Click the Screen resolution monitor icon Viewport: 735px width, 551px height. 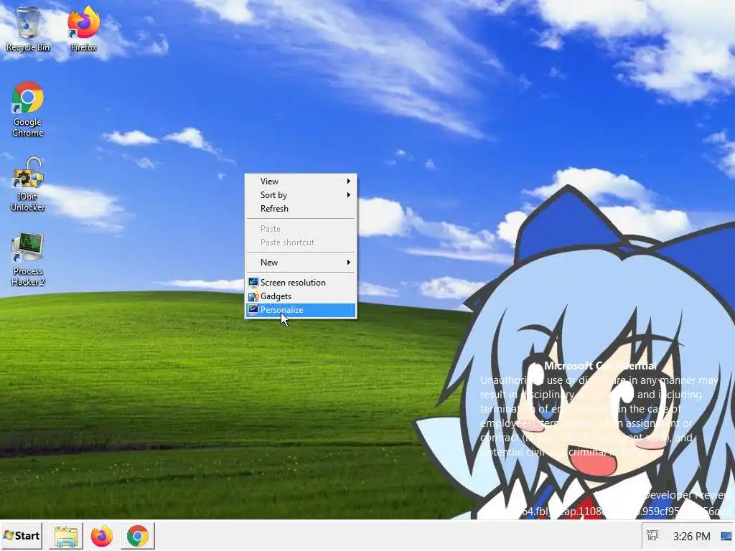[253, 283]
